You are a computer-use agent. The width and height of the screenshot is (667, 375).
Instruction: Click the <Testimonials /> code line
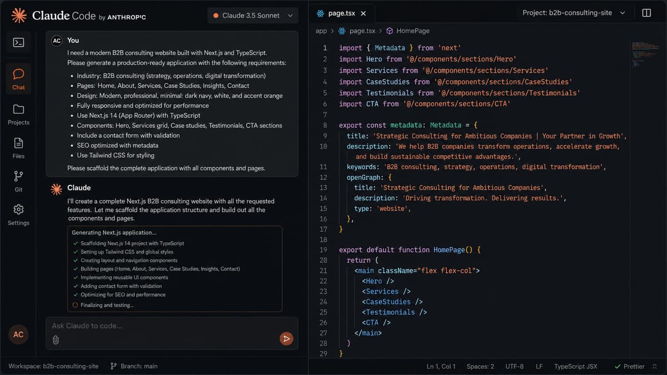coord(394,312)
